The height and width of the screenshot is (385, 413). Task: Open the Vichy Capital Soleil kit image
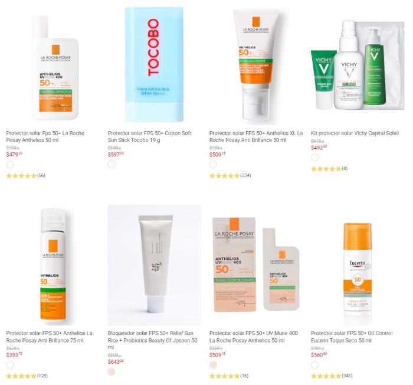[x=358, y=66]
